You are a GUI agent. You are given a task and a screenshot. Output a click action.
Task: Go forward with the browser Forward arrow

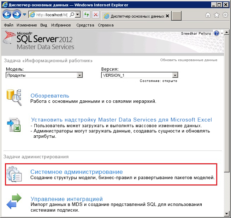click(x=17, y=14)
